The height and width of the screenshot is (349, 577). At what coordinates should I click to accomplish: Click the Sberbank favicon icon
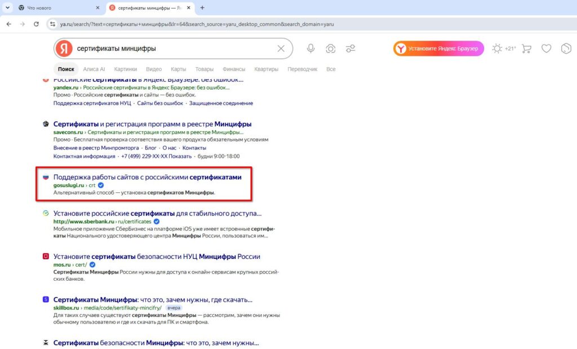[x=46, y=213]
